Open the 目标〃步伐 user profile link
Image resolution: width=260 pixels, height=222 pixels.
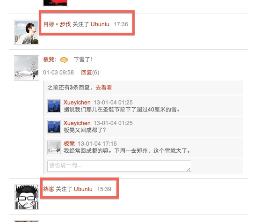[57, 24]
